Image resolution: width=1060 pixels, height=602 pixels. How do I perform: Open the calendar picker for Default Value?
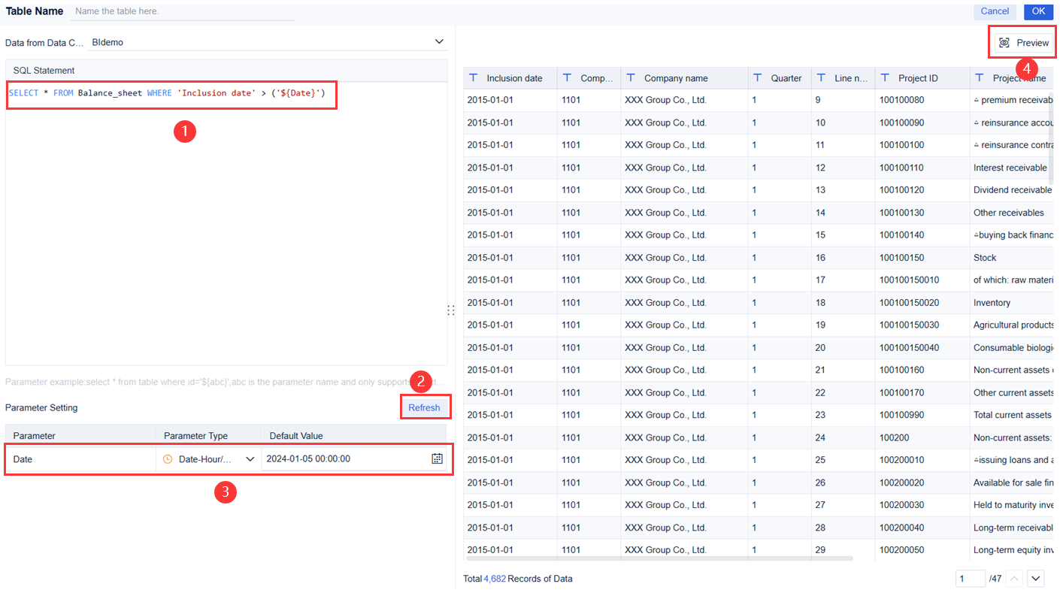437,458
